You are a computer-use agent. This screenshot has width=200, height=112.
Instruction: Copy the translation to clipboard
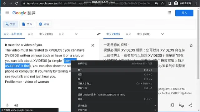[172, 105]
